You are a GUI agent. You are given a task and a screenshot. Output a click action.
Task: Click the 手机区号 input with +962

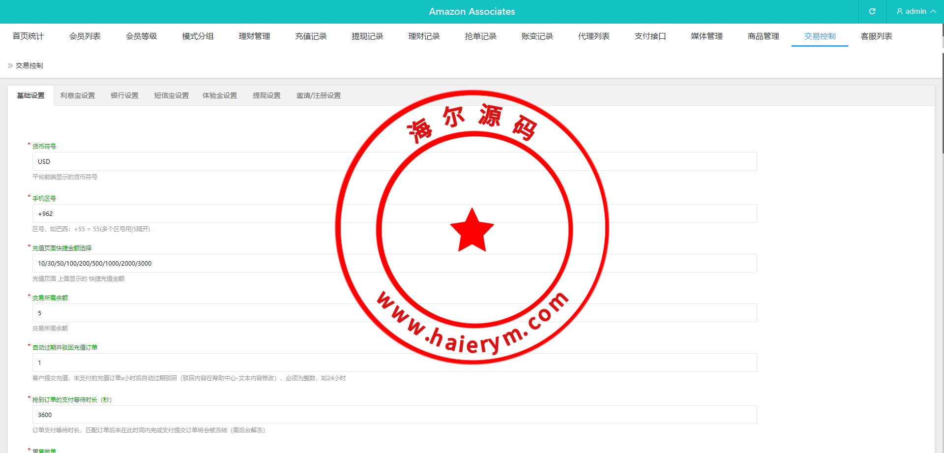pyautogui.click(x=394, y=213)
